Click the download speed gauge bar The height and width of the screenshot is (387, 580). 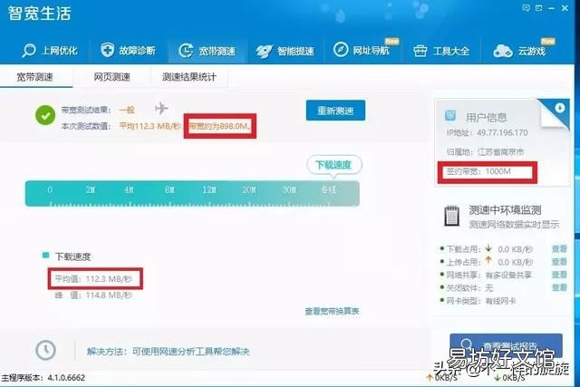[192, 194]
